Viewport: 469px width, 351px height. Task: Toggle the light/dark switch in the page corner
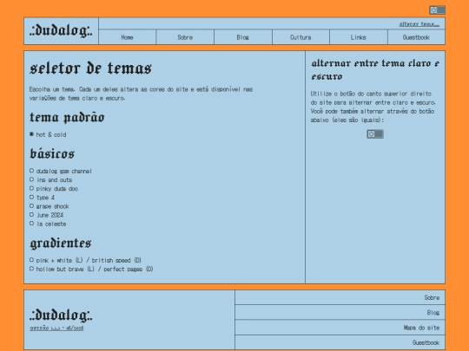(x=437, y=10)
